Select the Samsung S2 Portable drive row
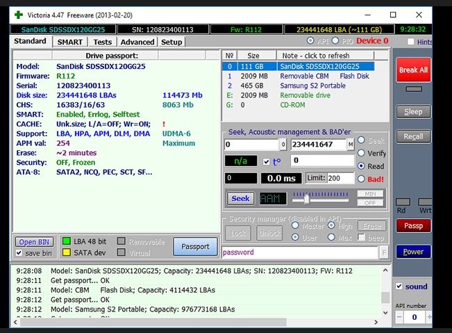The width and height of the screenshot is (452, 333). tap(299, 86)
